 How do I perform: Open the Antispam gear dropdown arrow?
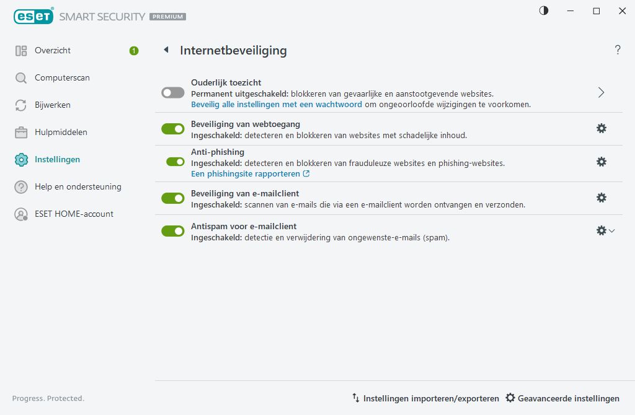tap(611, 230)
